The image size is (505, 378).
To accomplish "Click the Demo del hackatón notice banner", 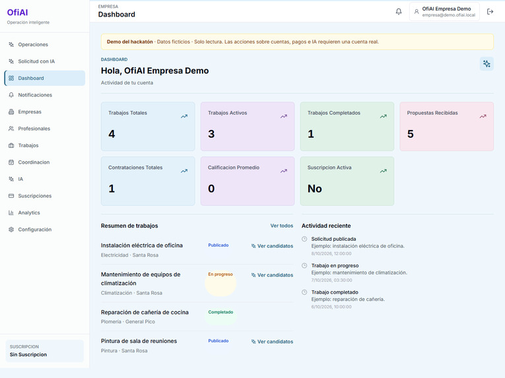I will [x=297, y=42].
